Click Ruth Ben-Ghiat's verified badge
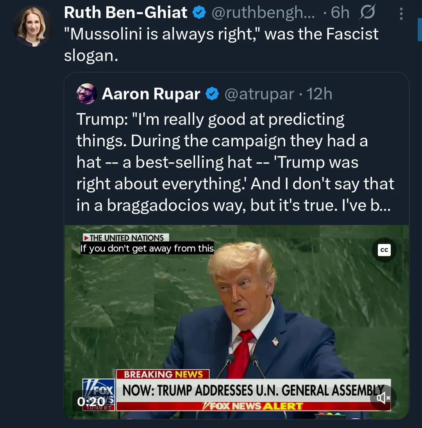Viewport: 422px width, 428px height. [x=199, y=12]
